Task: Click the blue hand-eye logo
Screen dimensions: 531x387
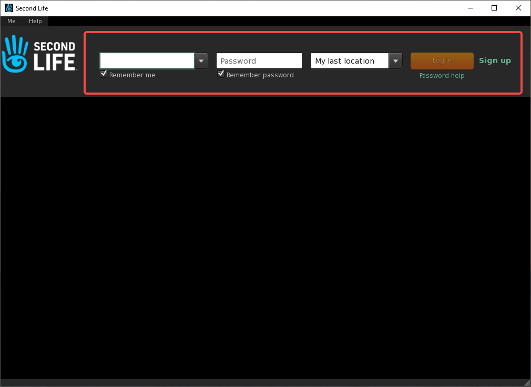Action: pyautogui.click(x=15, y=54)
